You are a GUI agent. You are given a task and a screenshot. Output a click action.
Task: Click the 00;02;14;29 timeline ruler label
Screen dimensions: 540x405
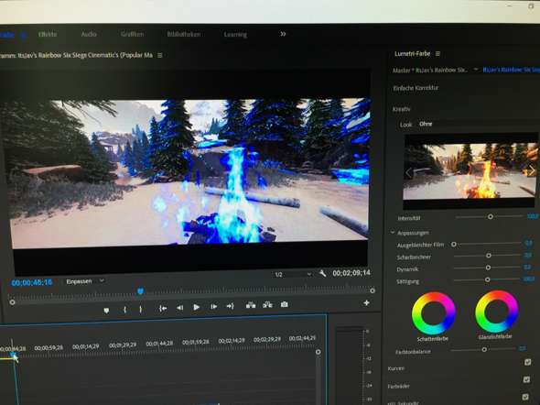tap(232, 341)
